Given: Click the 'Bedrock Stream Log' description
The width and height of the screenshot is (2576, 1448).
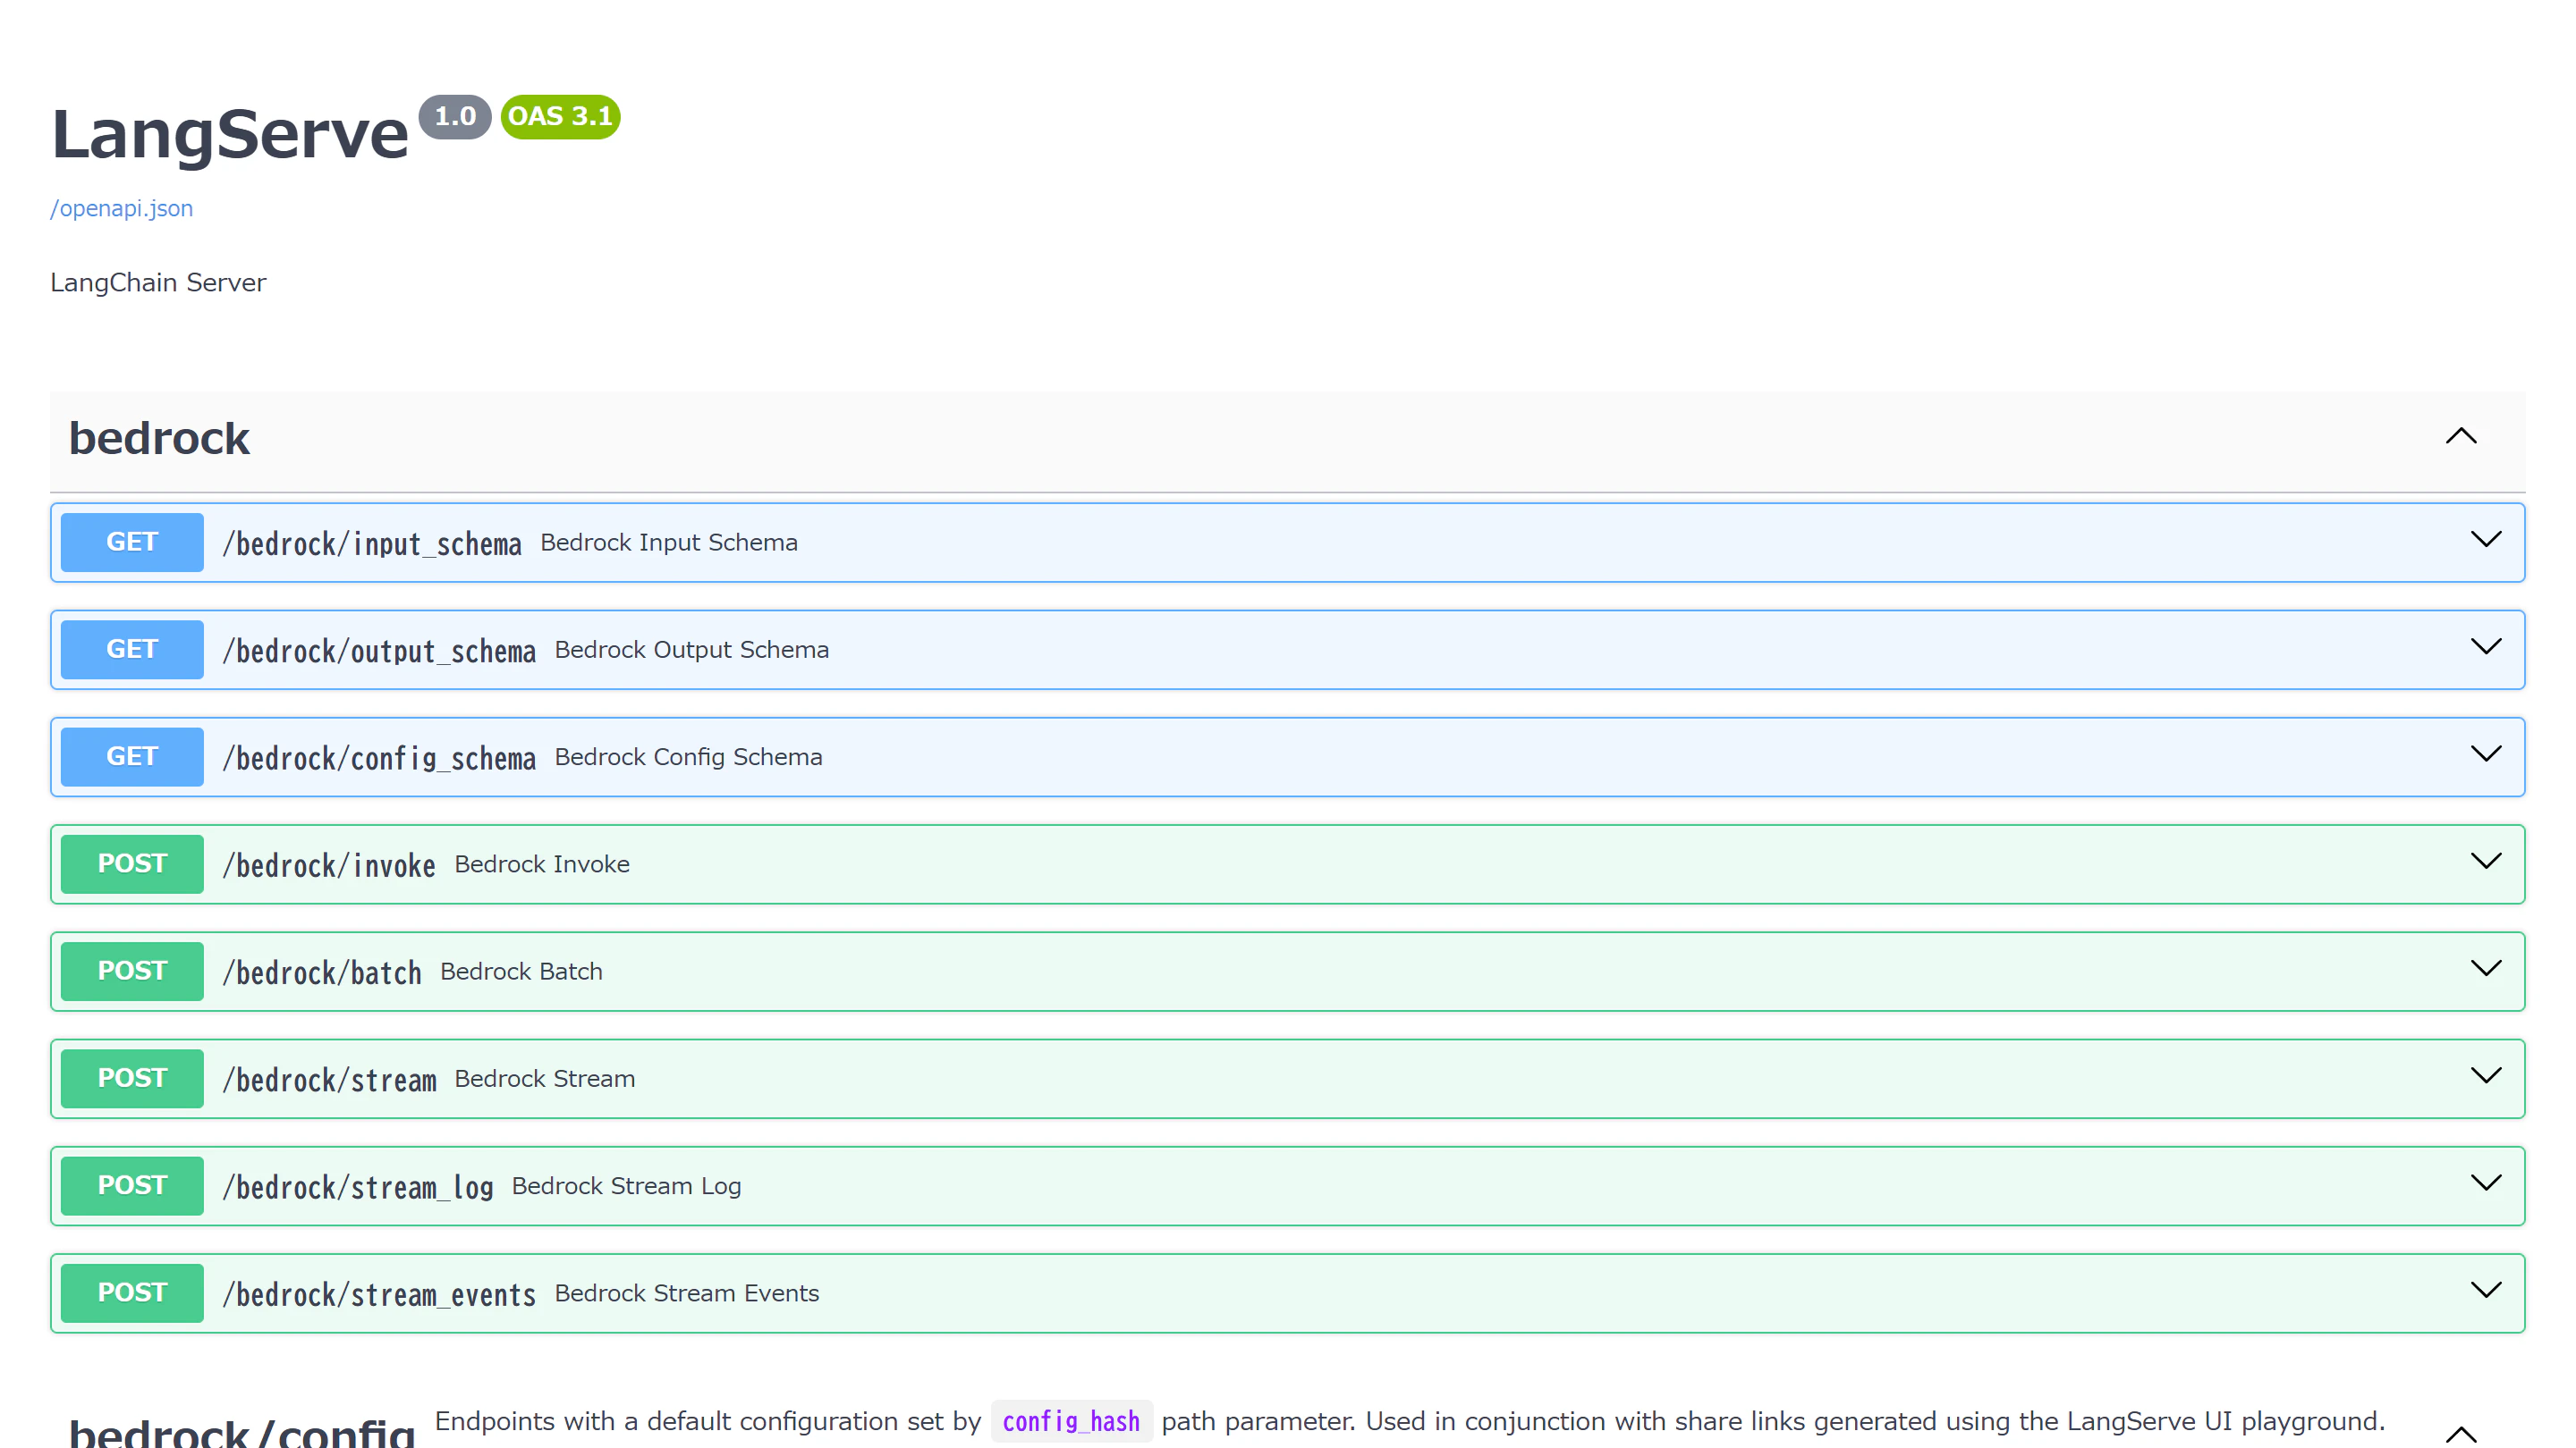Looking at the screenshot, I should [x=626, y=1186].
